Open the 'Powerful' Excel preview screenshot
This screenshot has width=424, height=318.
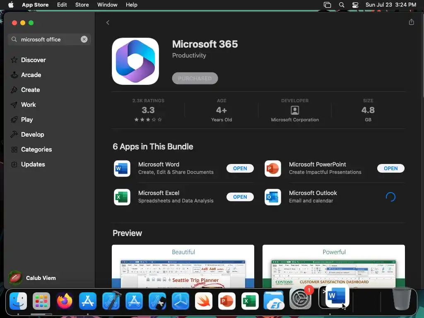333,266
